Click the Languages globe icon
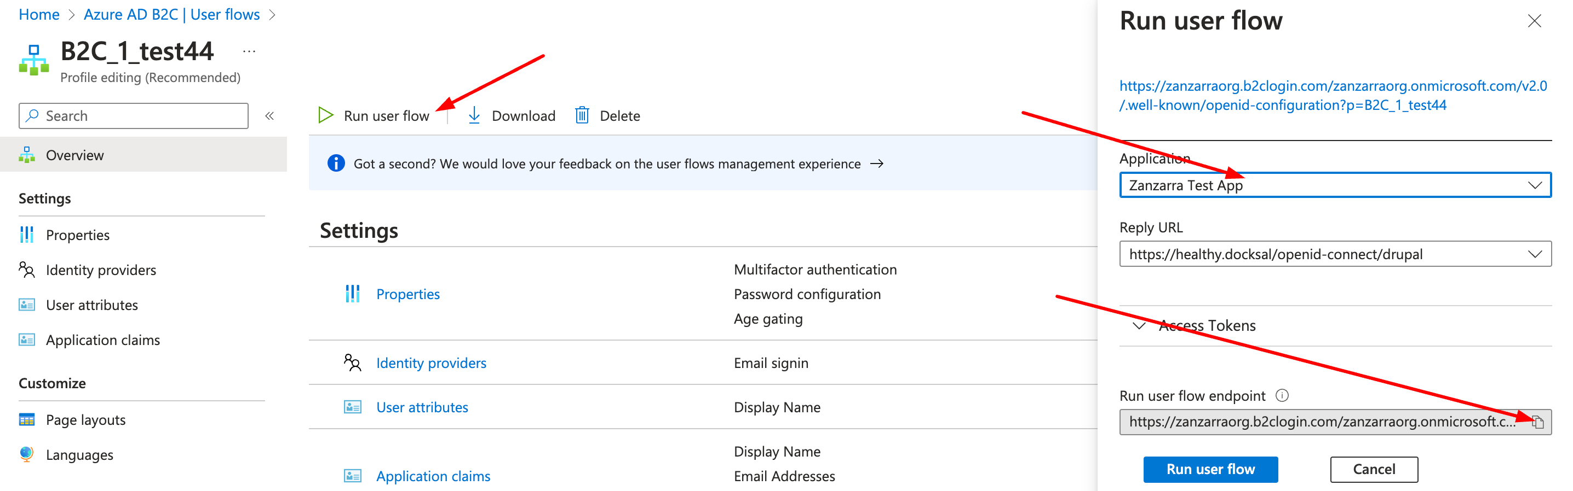Viewport: 1573px width, 491px height. tap(26, 454)
